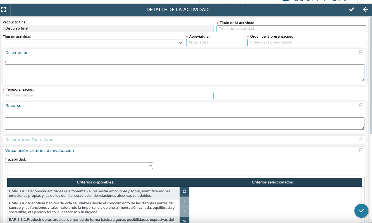Click the Orden de la presentación field
The width and height of the screenshot is (372, 223).
pos(306,43)
